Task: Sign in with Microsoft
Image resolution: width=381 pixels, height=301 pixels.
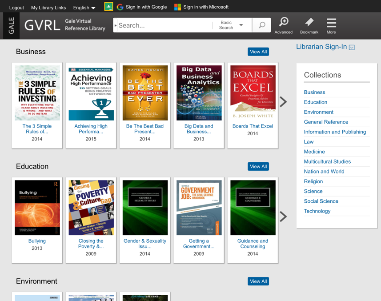Action: point(201,7)
